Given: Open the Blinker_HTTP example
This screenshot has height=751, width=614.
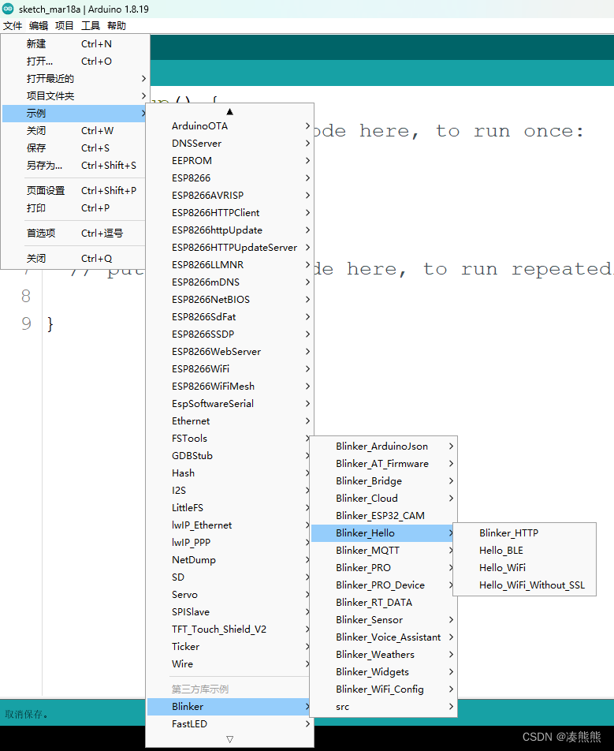Looking at the screenshot, I should click(x=524, y=533).
